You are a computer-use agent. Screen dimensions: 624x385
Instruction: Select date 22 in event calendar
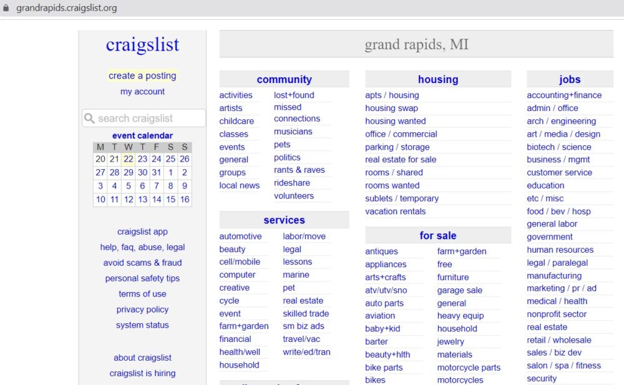pos(128,159)
